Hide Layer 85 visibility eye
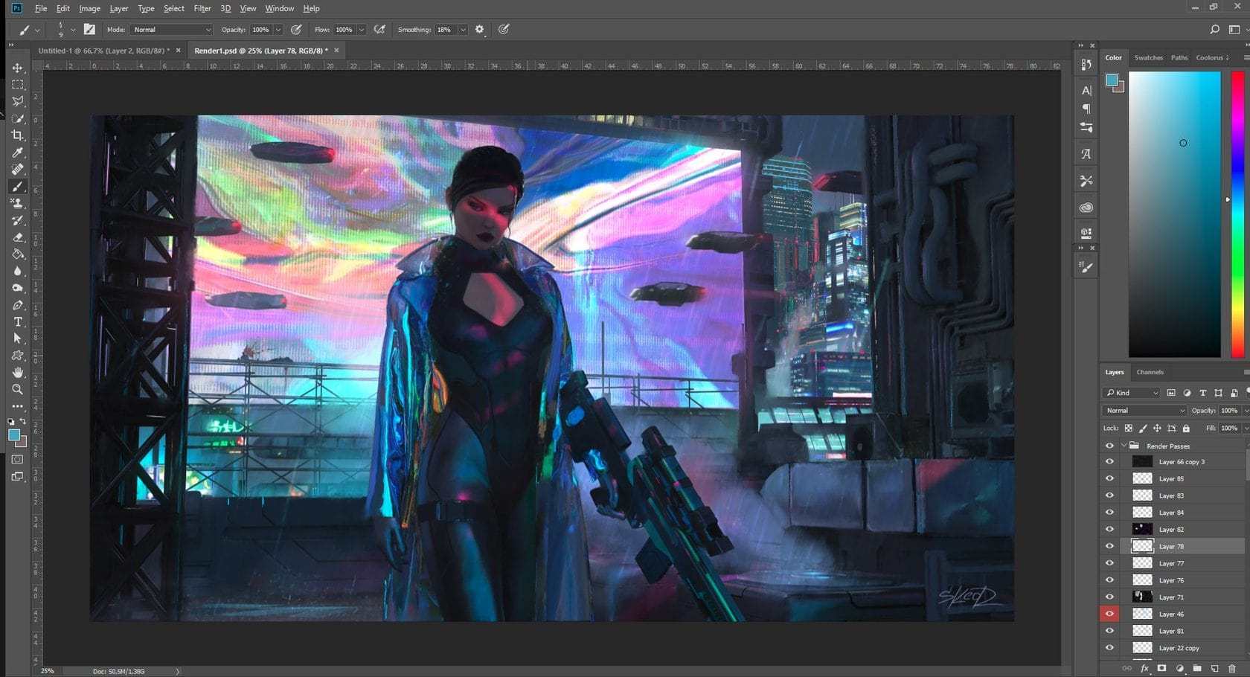Screen dimensions: 1250x677 1109,479
